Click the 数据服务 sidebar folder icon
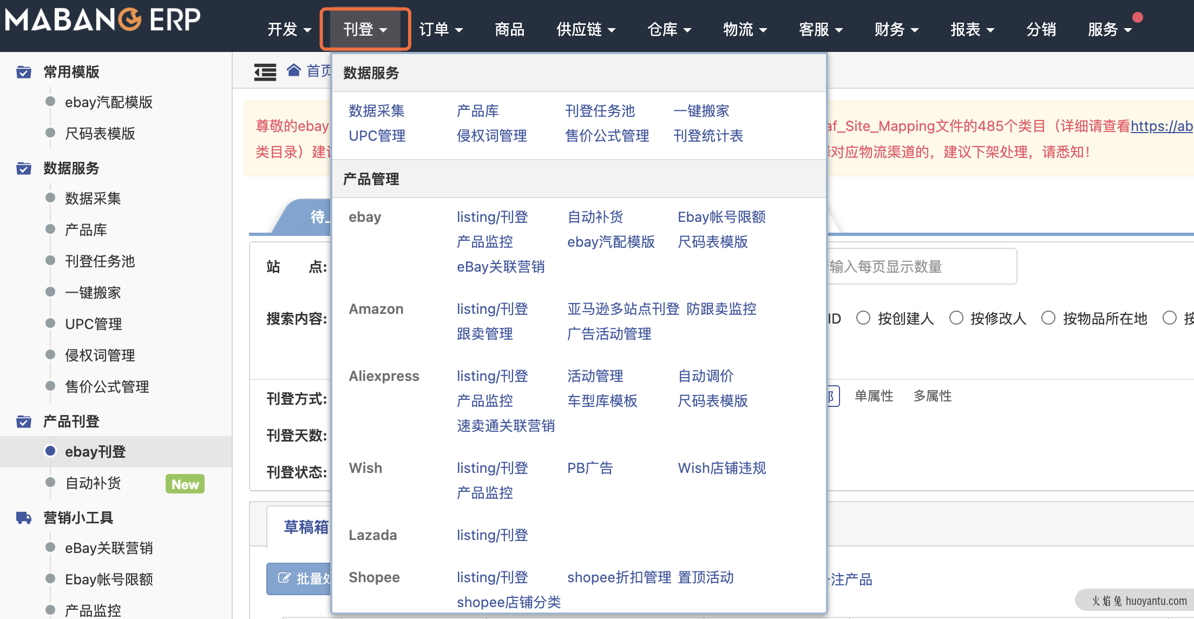 (x=23, y=168)
